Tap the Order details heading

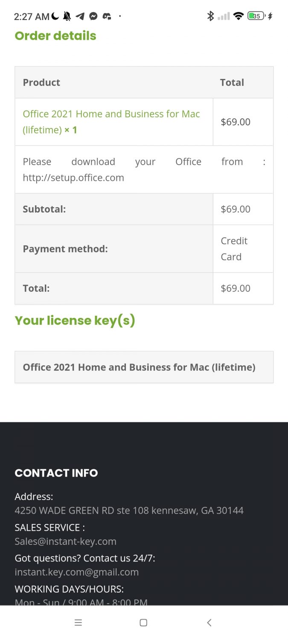coord(55,36)
